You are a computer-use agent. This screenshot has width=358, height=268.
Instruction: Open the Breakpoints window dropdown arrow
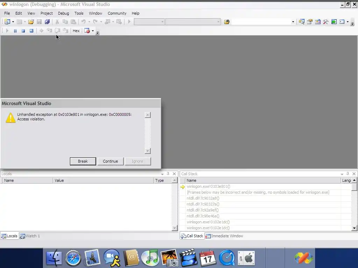tap(93, 31)
